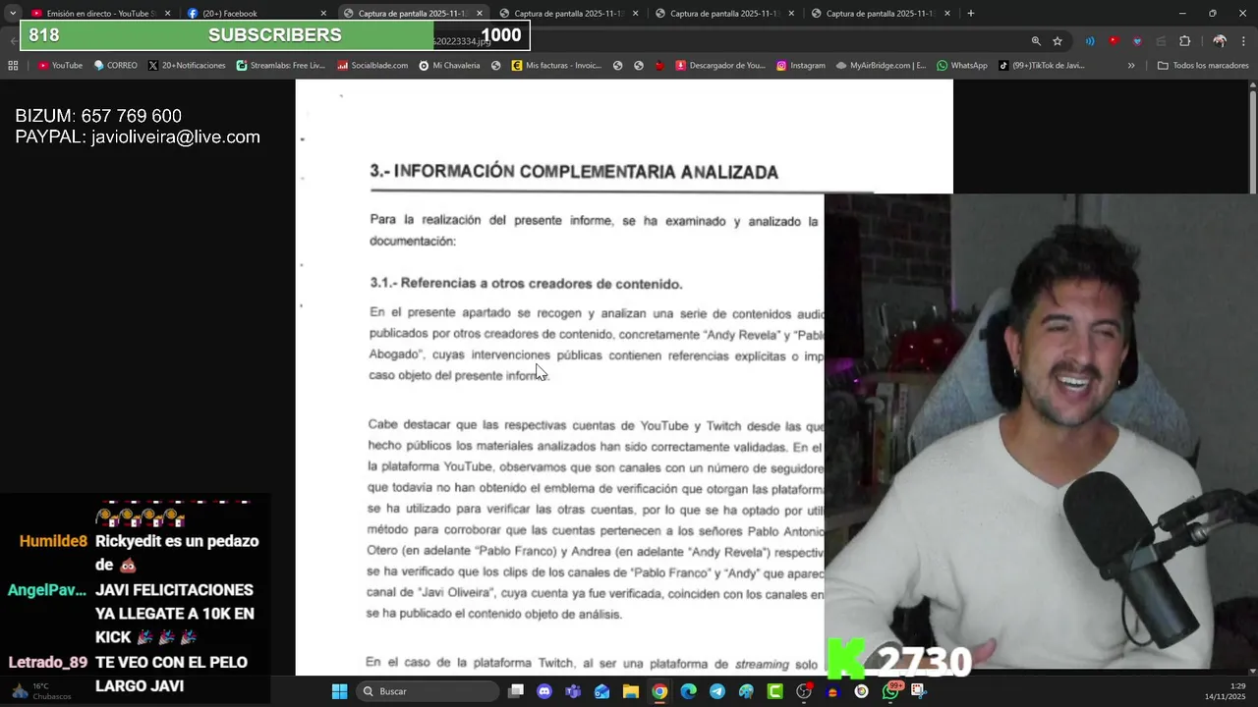Viewport: 1258px width, 707px height.
Task: Click subheading "3.1.- Referencias a otros creadores de contenido."
Action: point(526,284)
